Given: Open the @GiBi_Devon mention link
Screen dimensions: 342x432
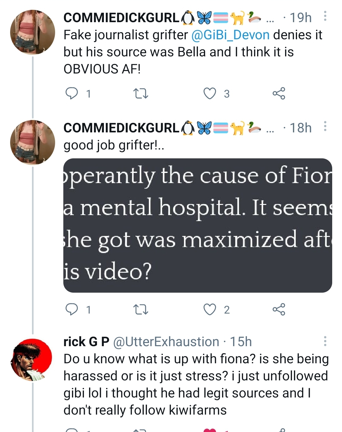Looking at the screenshot, I should (230, 35).
